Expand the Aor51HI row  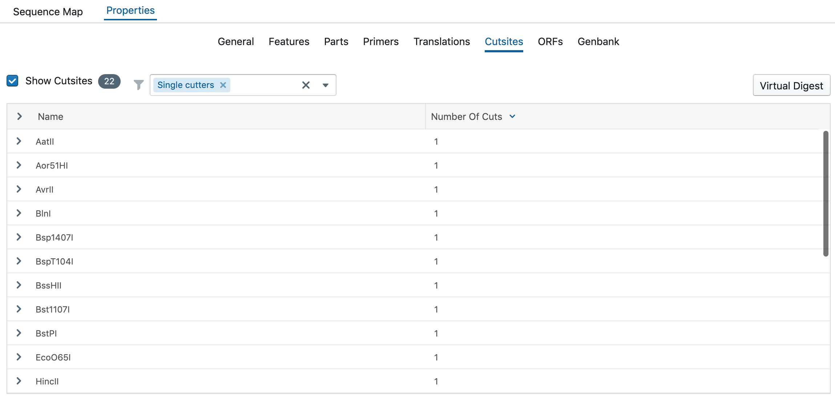[x=19, y=165]
